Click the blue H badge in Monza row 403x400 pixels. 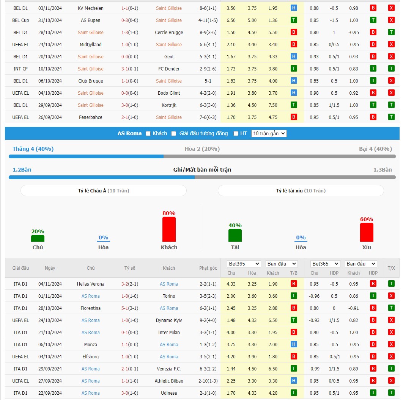pyautogui.click(x=293, y=344)
